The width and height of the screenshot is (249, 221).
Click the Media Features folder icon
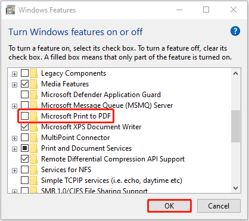tap(33, 84)
